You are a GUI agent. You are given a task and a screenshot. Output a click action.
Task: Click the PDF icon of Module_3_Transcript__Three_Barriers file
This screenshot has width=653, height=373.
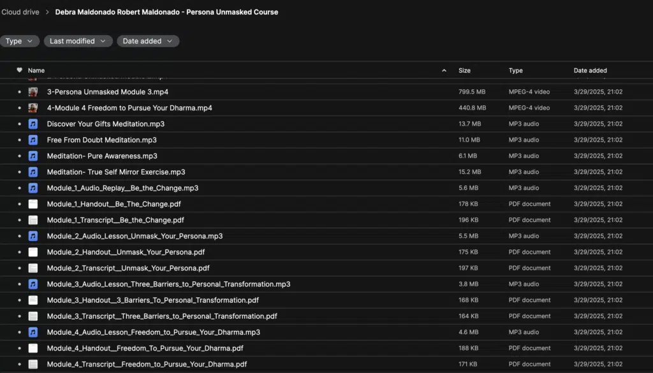33,316
